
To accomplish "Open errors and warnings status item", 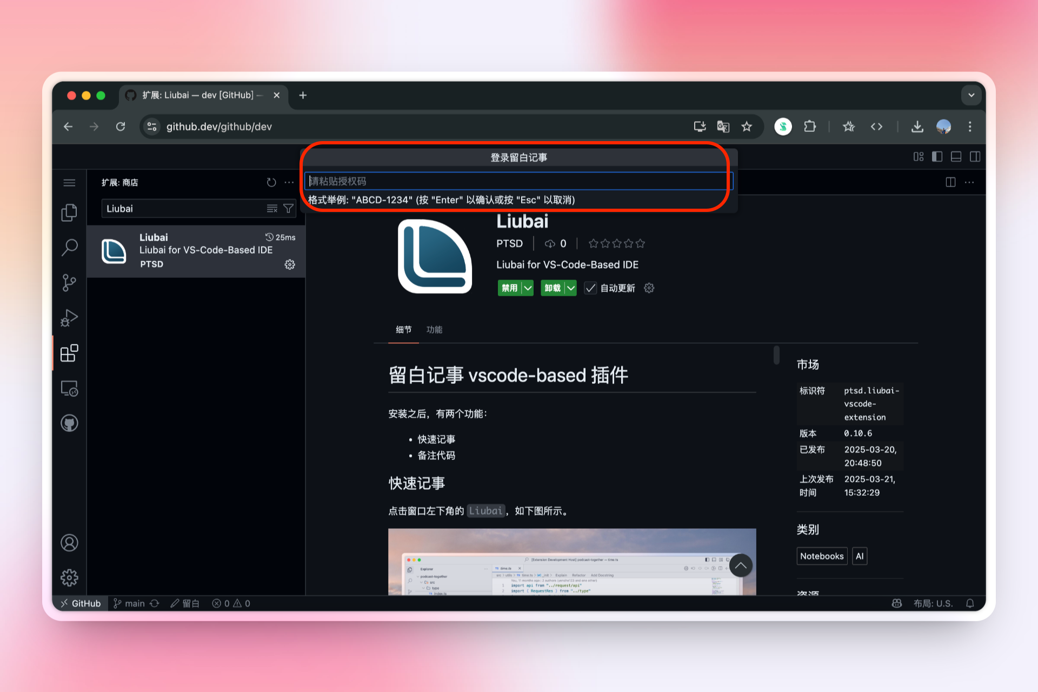I will 231,603.
